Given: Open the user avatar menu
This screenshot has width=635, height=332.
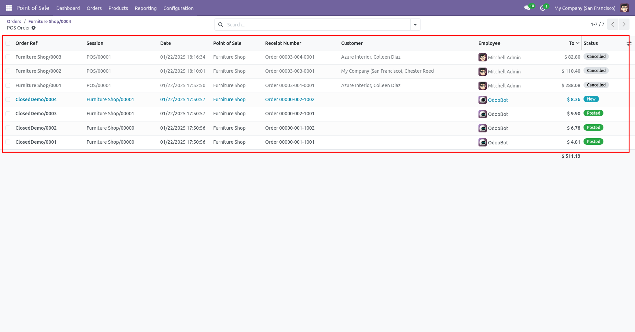Looking at the screenshot, I should click(624, 8).
